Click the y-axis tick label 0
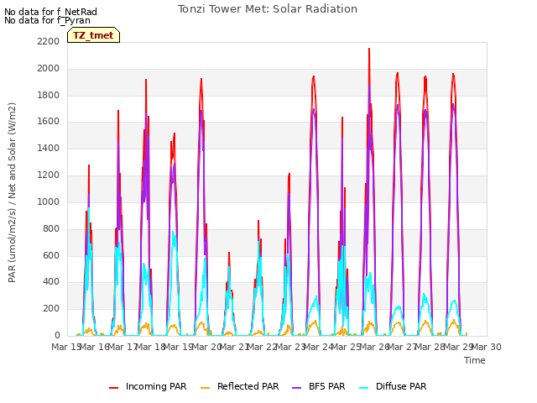 [57, 335]
